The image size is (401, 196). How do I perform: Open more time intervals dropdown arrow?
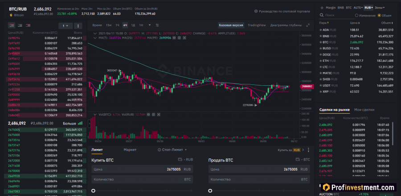[x=150, y=25]
